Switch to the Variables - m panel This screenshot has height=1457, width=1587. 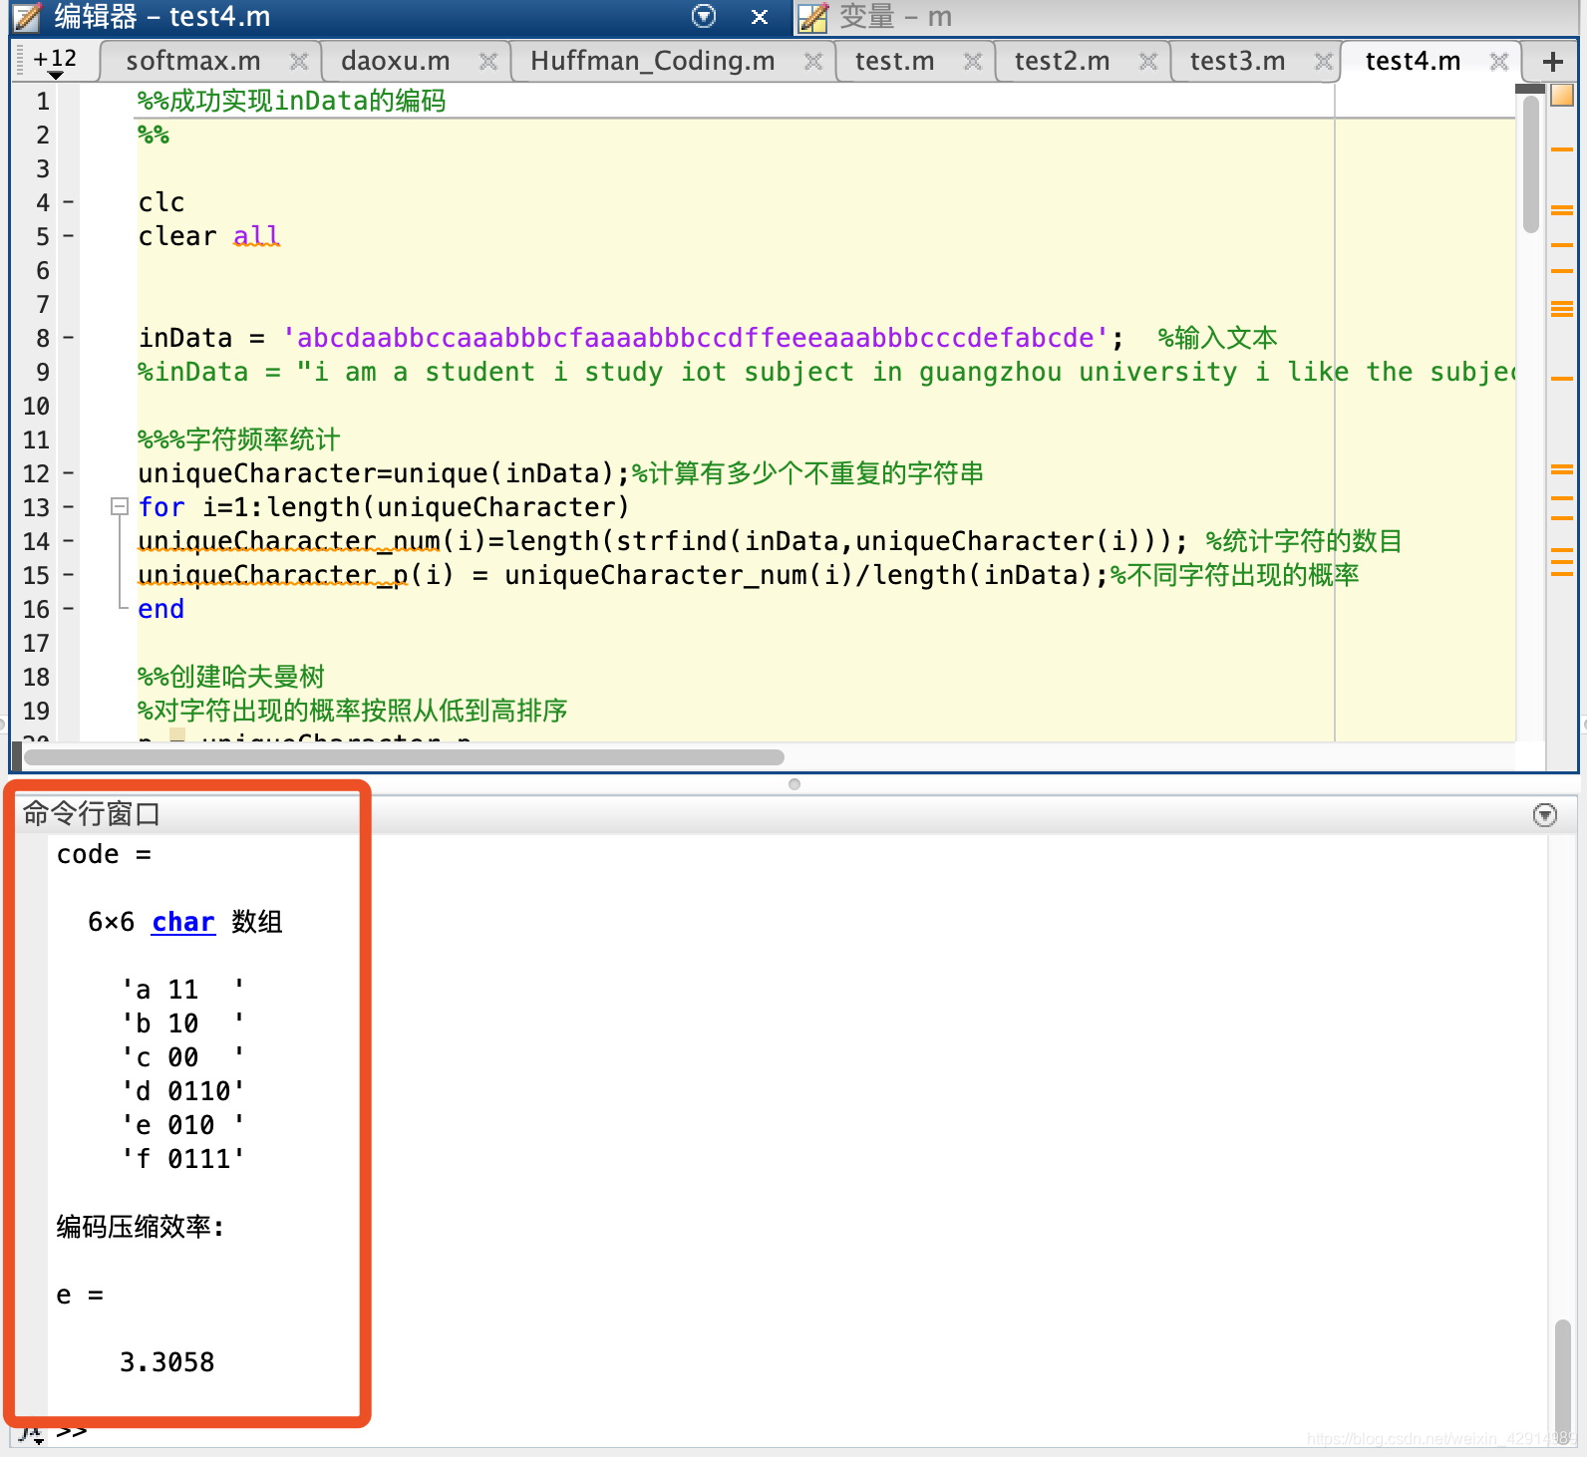pos(894,17)
